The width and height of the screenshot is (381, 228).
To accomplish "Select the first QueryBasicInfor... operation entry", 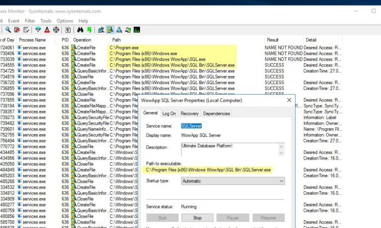I will [x=90, y=71].
